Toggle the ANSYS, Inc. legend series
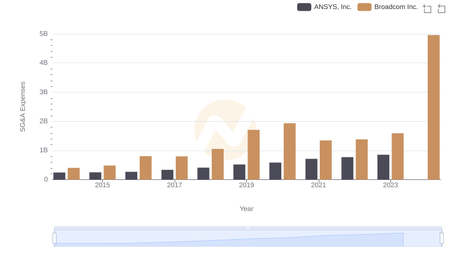This screenshot has height=260, width=452. [x=324, y=7]
